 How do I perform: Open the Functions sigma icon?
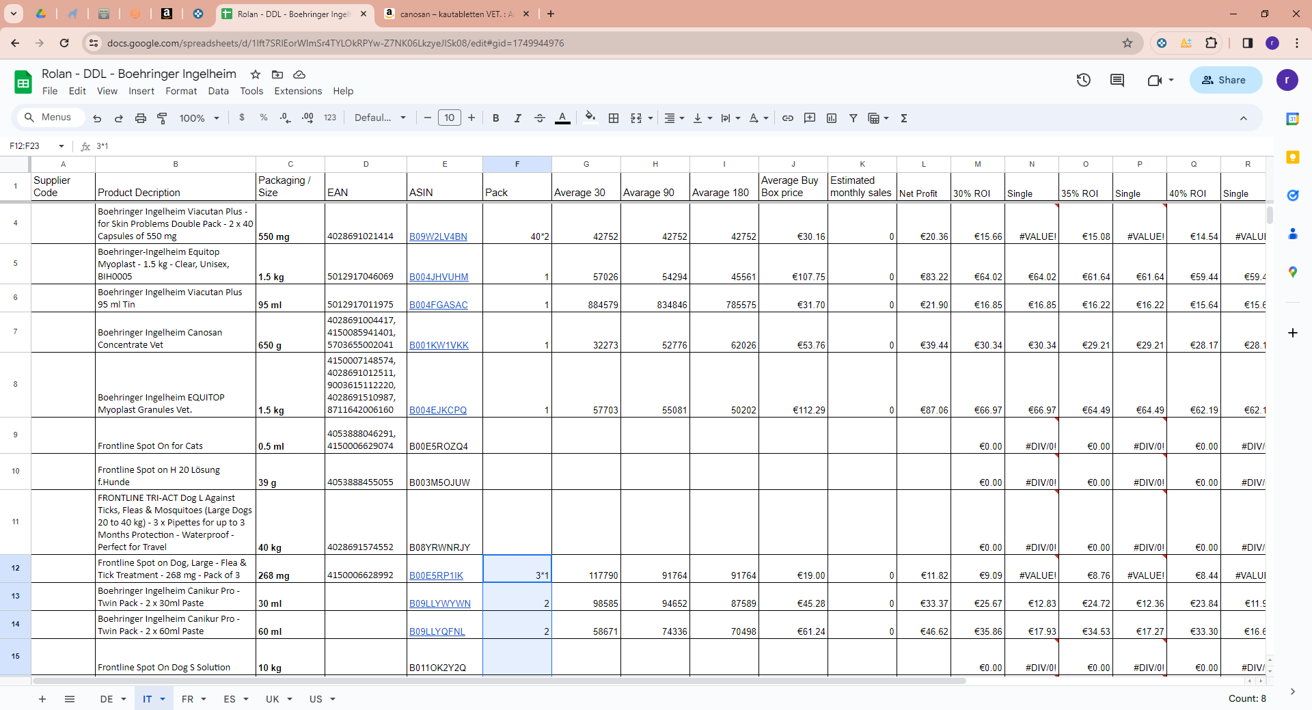point(904,118)
